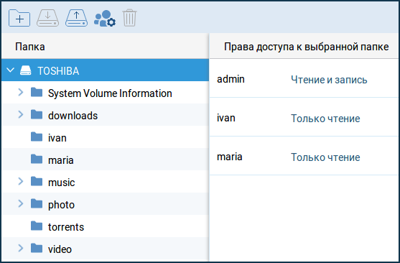Viewport: 400px width, 263px height.
Task: Change ivan's 'Только чтение' permission
Action: [x=325, y=119]
